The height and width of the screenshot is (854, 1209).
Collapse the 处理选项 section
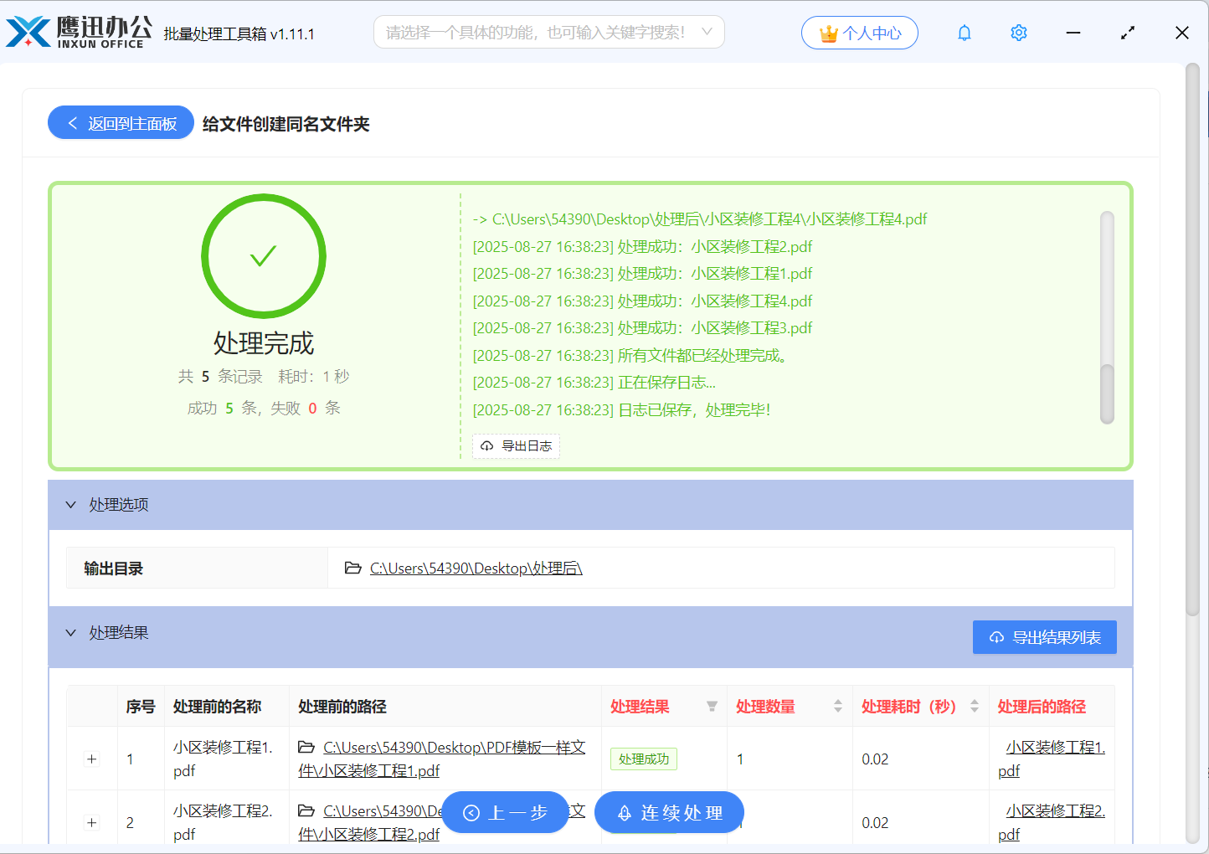point(71,505)
